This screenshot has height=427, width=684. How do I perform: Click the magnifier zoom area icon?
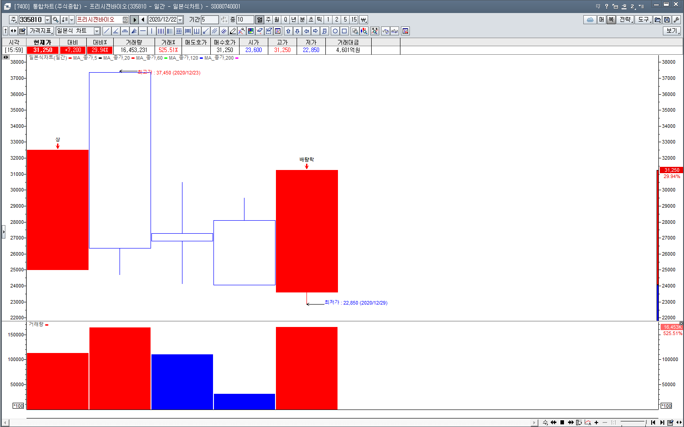click(355, 31)
